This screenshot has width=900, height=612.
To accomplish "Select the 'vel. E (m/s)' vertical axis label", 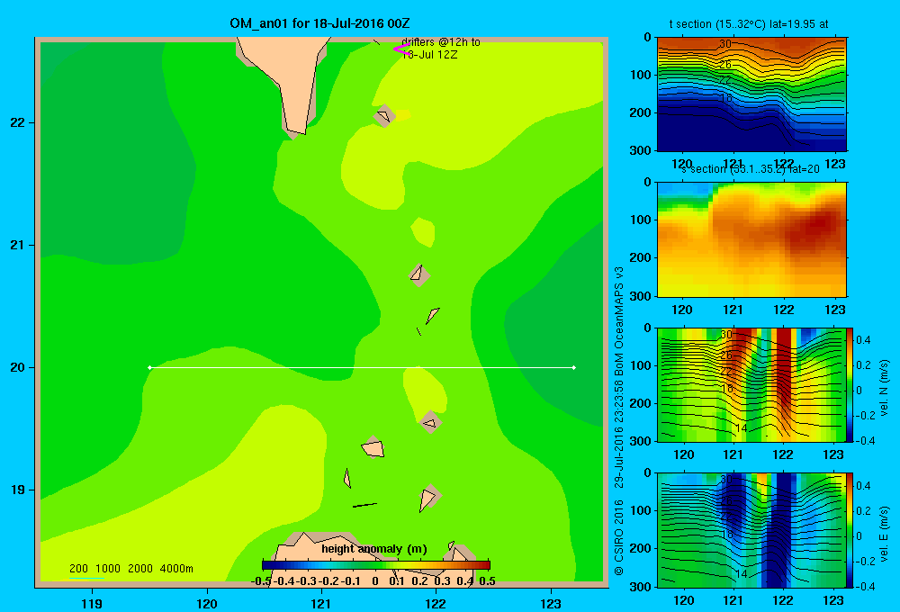I will [884, 534].
